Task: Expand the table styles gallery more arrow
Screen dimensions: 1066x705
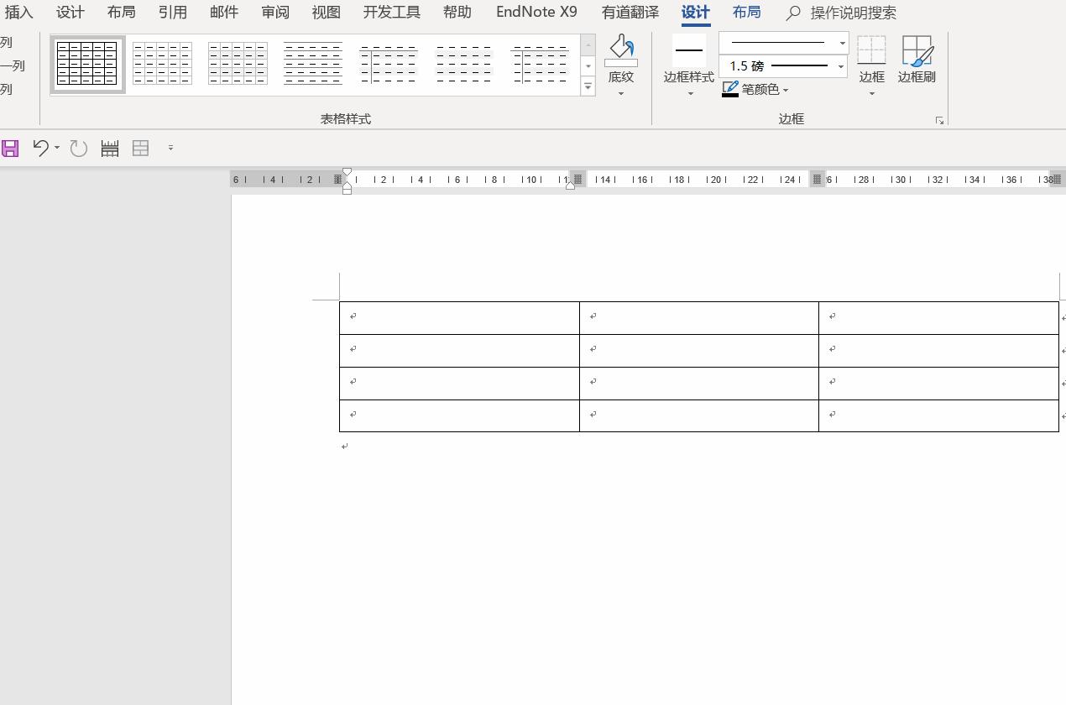Action: click(x=588, y=86)
